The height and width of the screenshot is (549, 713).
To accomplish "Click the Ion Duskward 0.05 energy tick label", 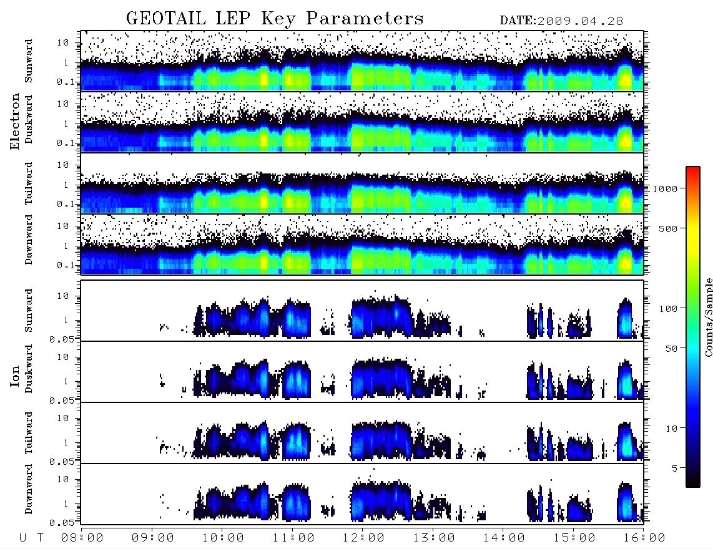I will (x=61, y=401).
